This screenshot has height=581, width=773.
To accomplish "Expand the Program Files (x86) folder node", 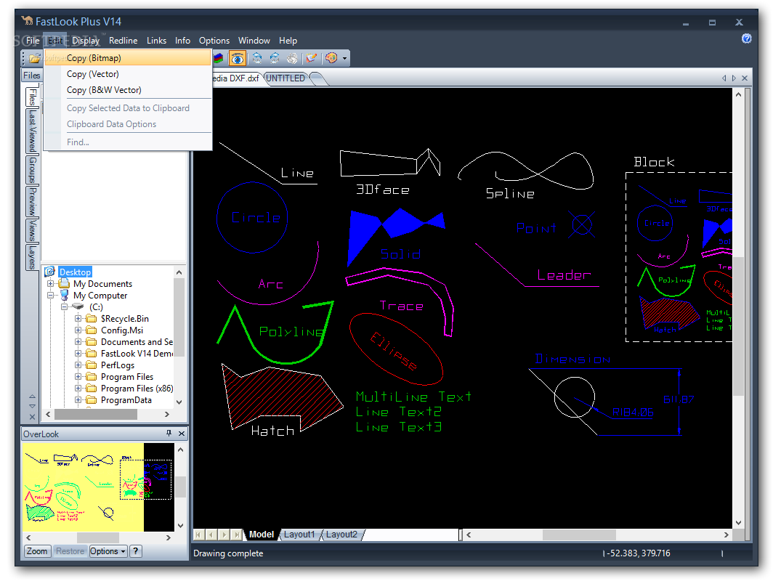I will point(78,389).
